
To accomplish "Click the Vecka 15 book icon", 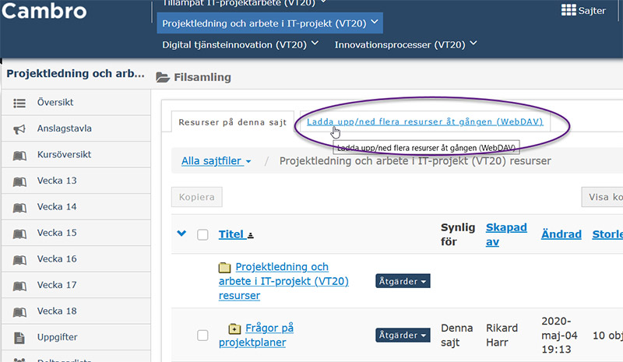I will pos(19,234).
